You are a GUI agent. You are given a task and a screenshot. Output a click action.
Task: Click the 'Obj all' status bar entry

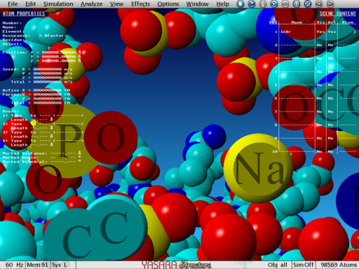(278, 265)
